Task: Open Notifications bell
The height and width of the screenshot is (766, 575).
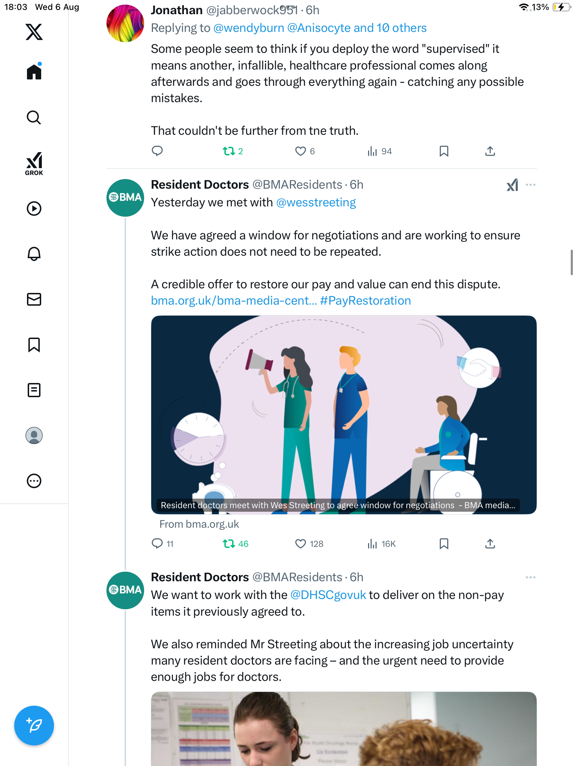Action: 34,254
